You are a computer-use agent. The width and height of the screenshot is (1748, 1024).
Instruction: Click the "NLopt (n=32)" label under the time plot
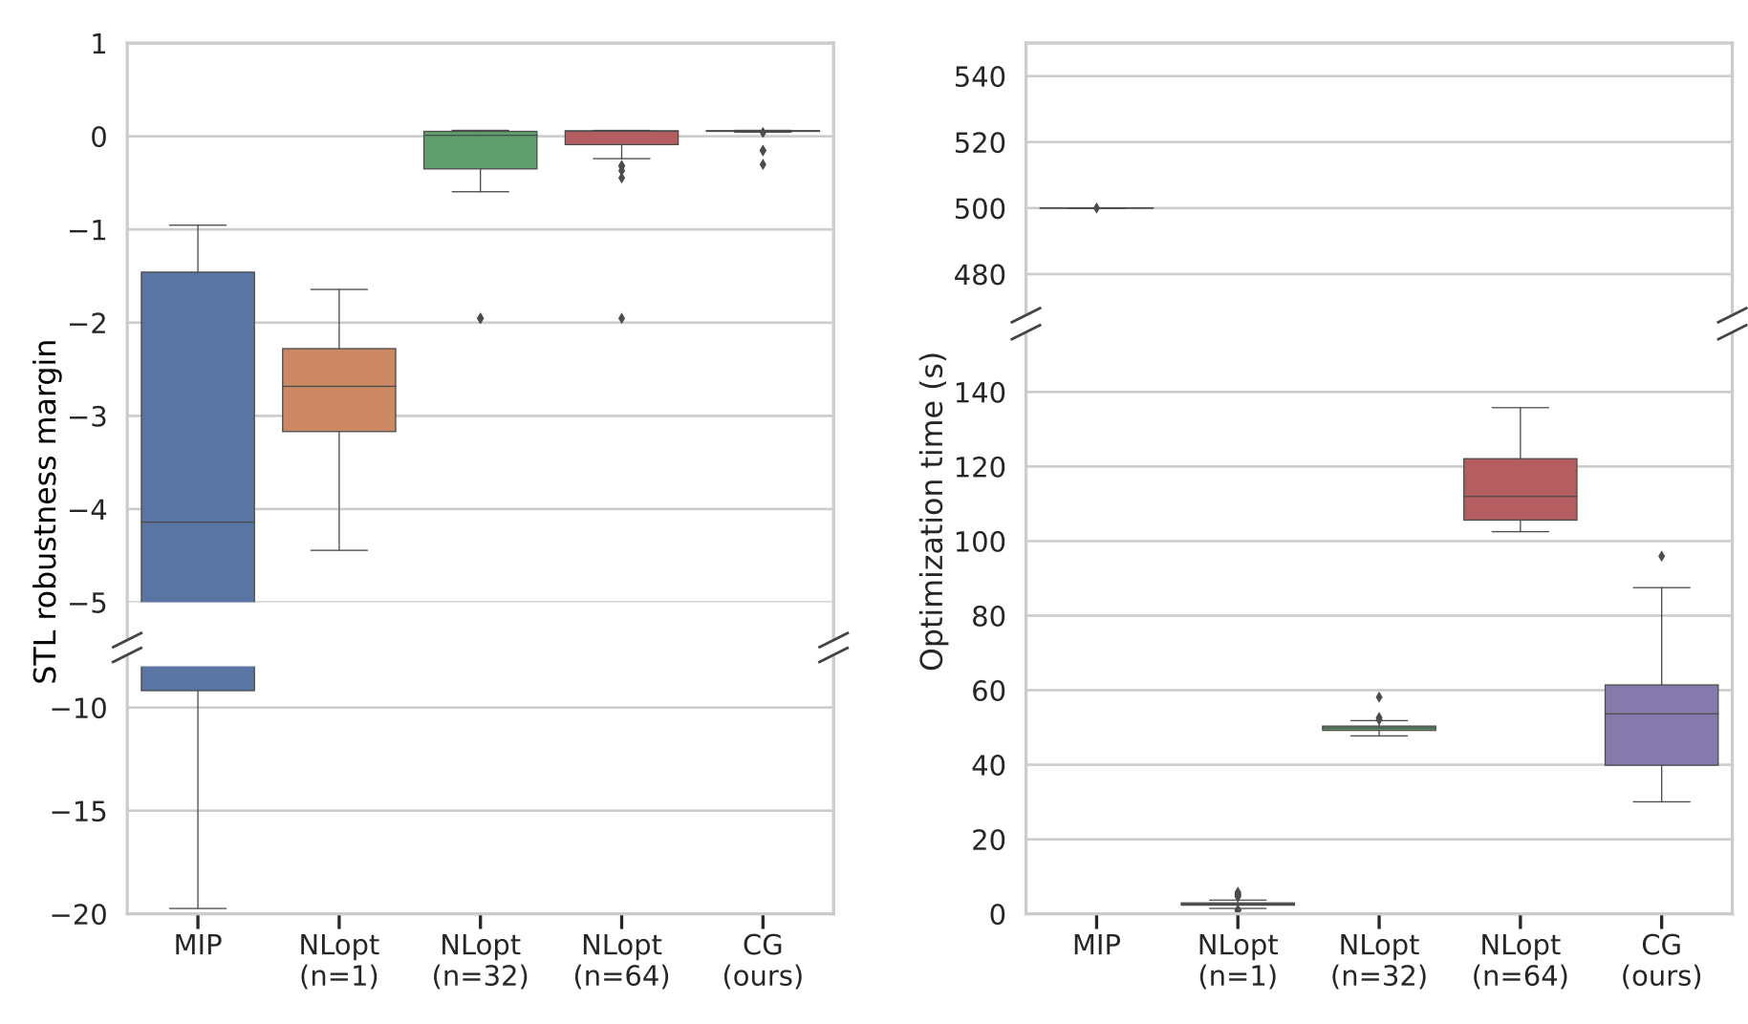tap(1378, 960)
